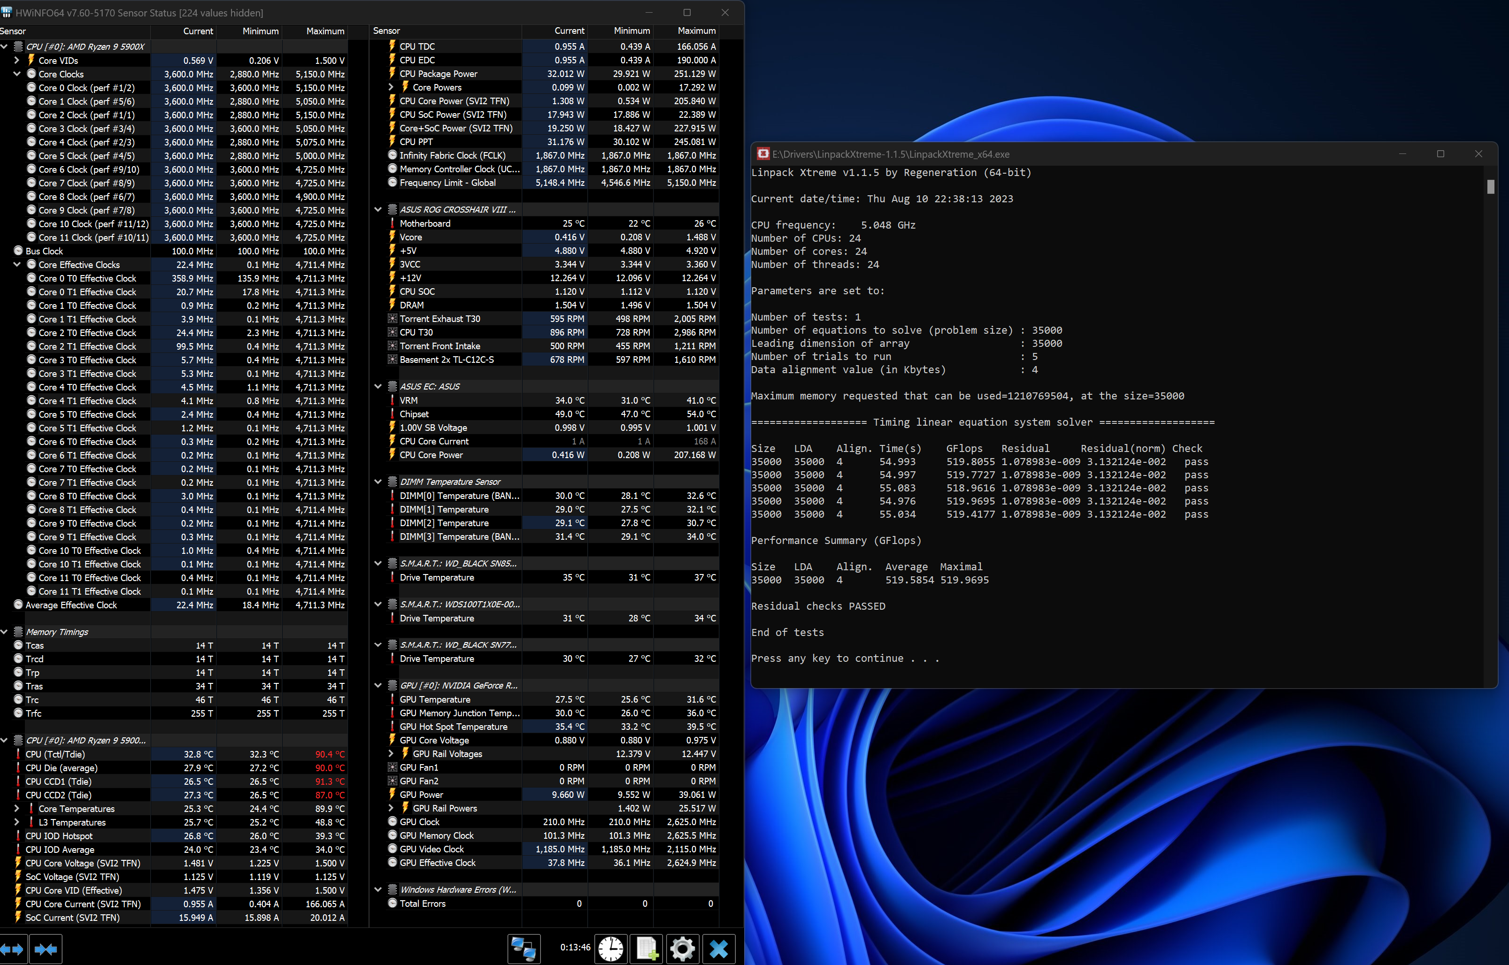Expand the Core Powers group
Image resolution: width=1509 pixels, height=965 pixels.
point(391,87)
